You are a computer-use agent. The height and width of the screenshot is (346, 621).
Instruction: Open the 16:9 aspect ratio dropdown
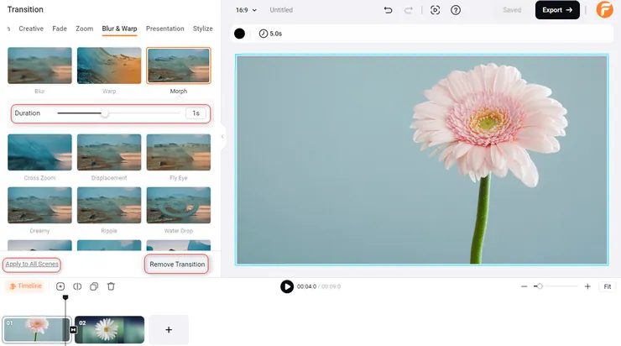(246, 10)
